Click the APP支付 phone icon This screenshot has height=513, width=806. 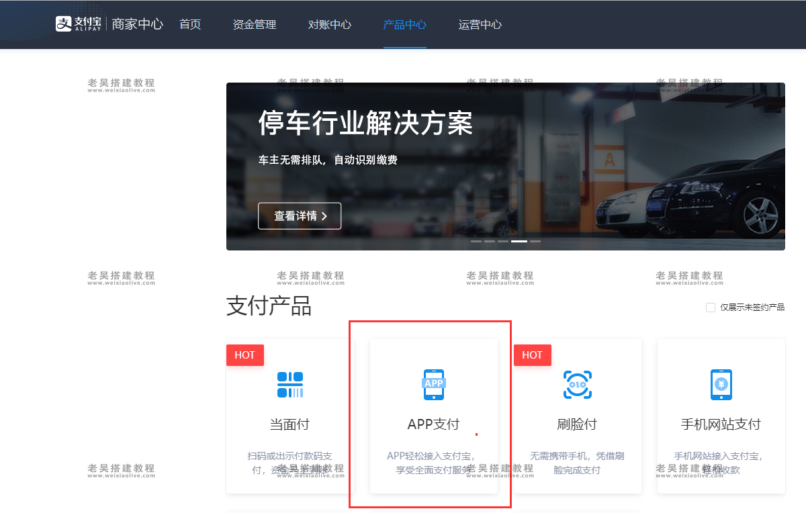[x=433, y=385]
